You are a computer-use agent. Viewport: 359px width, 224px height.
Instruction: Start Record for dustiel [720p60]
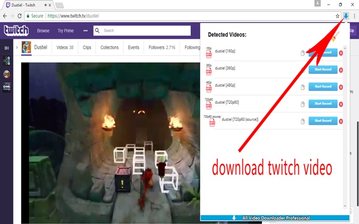click(323, 104)
